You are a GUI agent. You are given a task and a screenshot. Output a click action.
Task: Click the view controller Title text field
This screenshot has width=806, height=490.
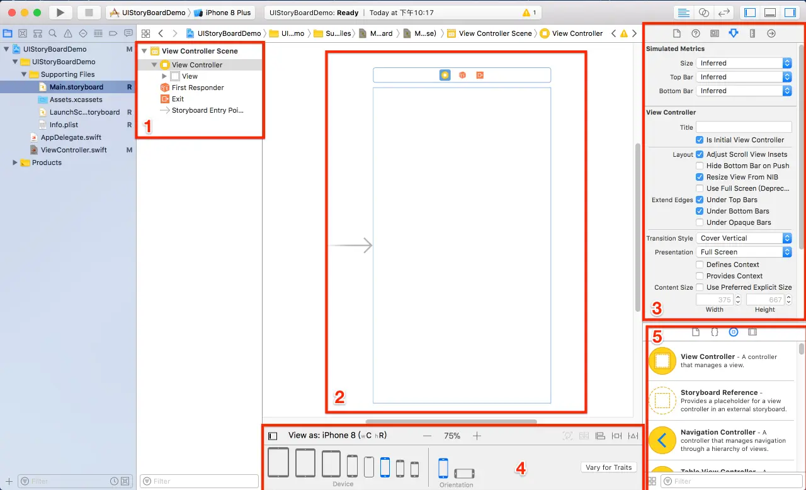coord(744,127)
